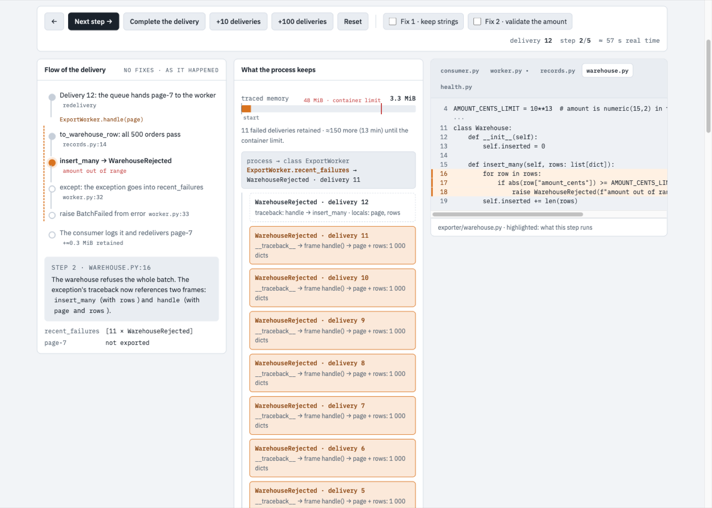Screen dimensions: 712x508
Task: Select raise BatchFailed step marker
Action: [x=52, y=216]
